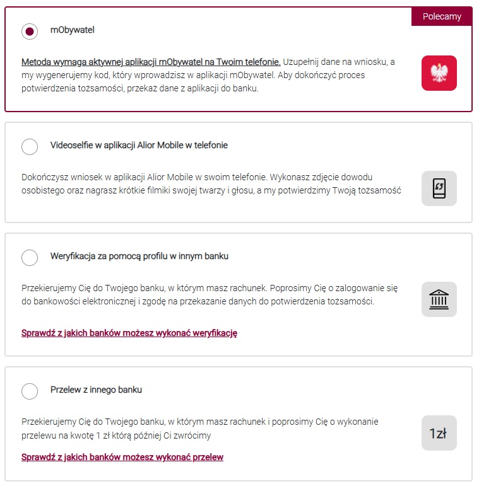The image size is (479, 484).
Task: Click description about przelew na kwotę 1 zł
Action: (x=200, y=429)
